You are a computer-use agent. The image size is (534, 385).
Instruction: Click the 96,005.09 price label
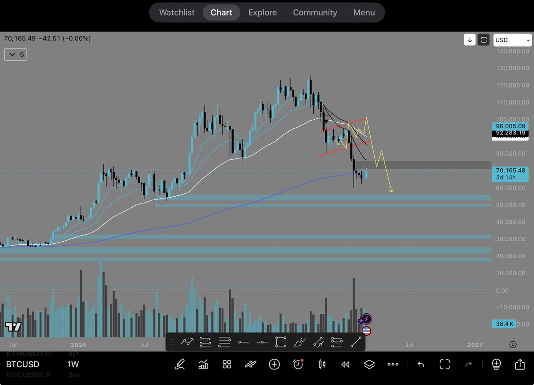click(x=511, y=126)
